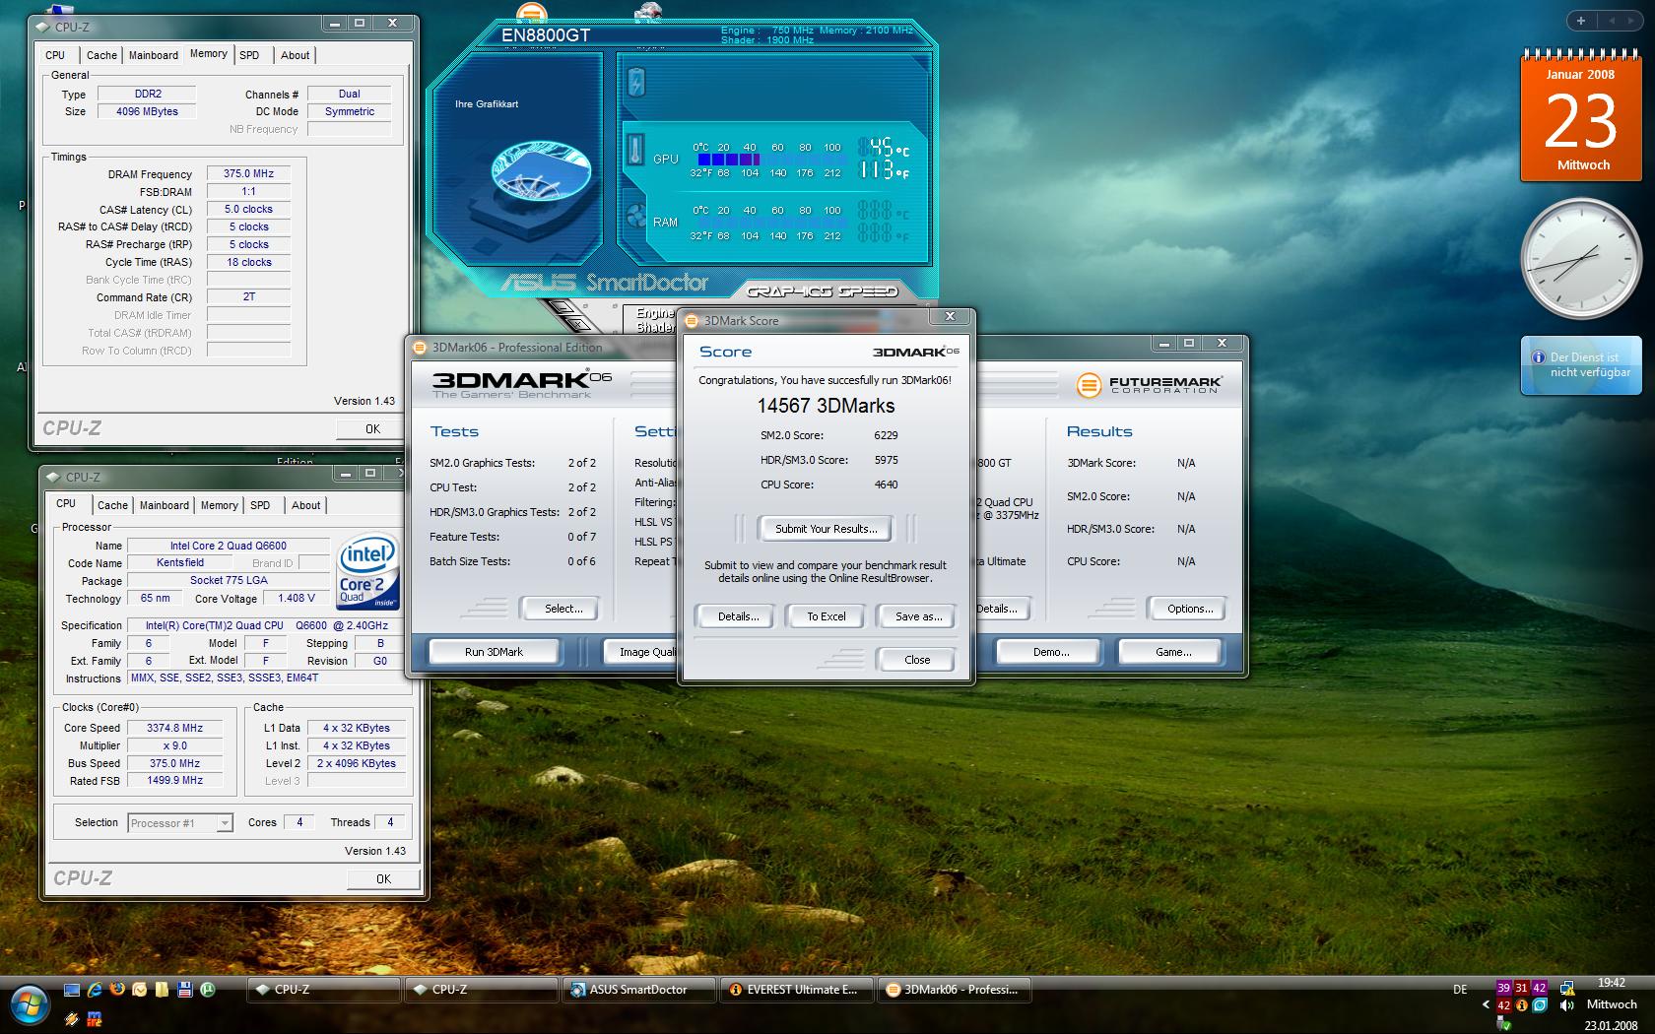The width and height of the screenshot is (1655, 1034).
Task: Show hidden tray icons arrow
Action: (x=1486, y=1005)
